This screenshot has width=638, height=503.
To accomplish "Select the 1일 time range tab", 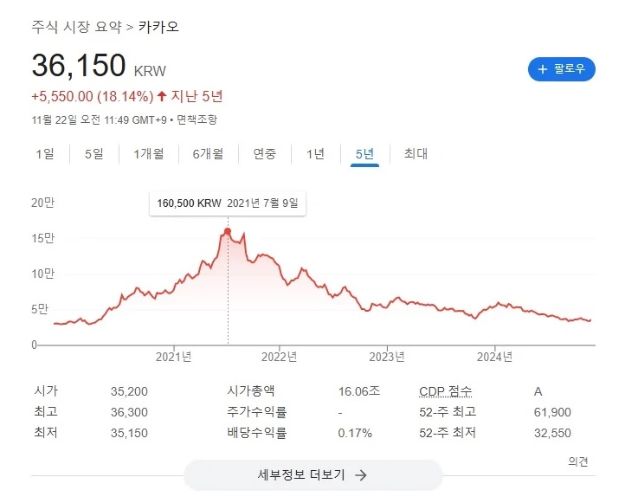I will [45, 154].
